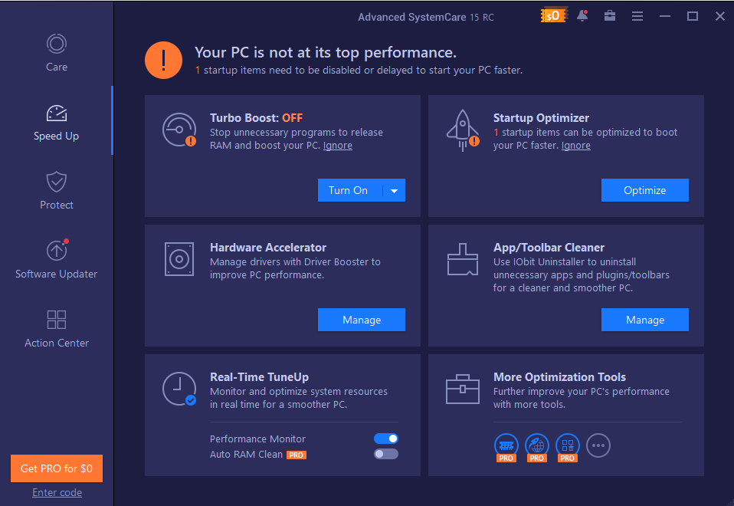
Task: Click the 'Auto RAM Clean' label
Action: (x=246, y=454)
